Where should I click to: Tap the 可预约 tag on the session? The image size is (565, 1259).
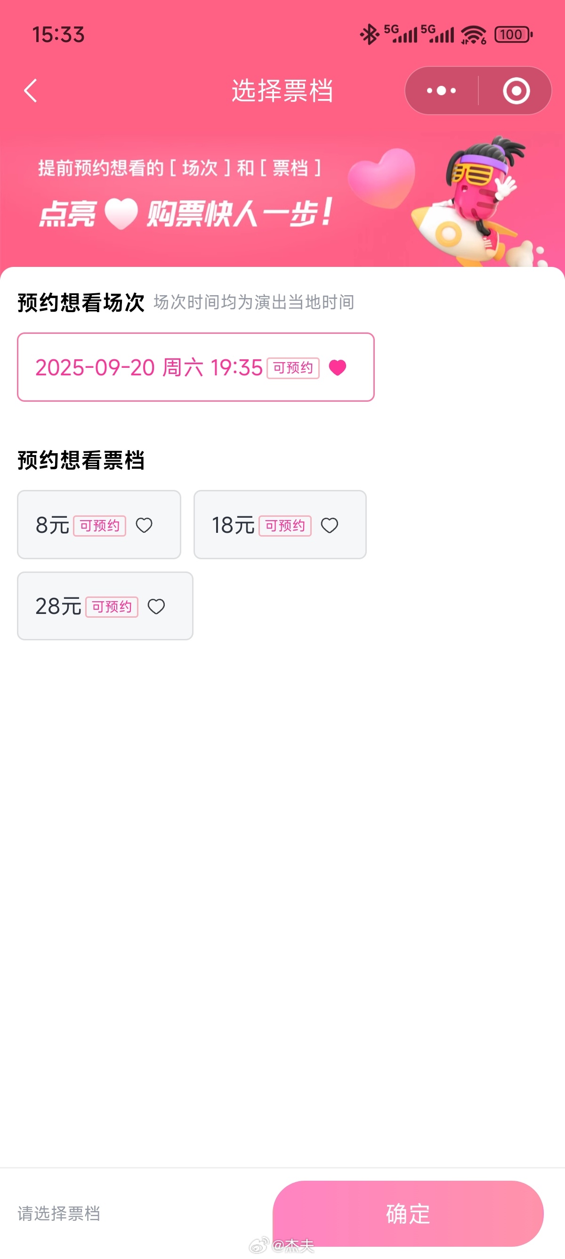coord(293,368)
